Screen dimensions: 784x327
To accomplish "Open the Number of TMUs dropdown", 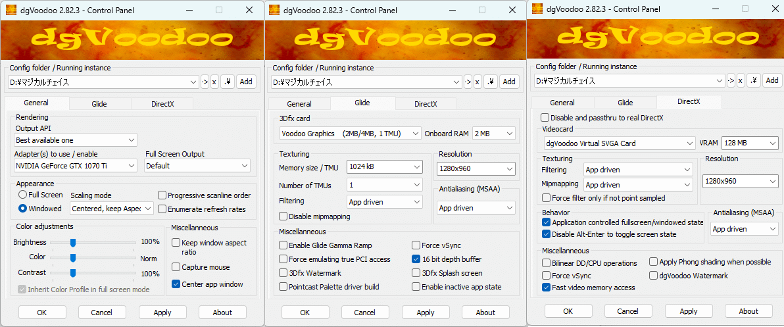I will pyautogui.click(x=385, y=185).
